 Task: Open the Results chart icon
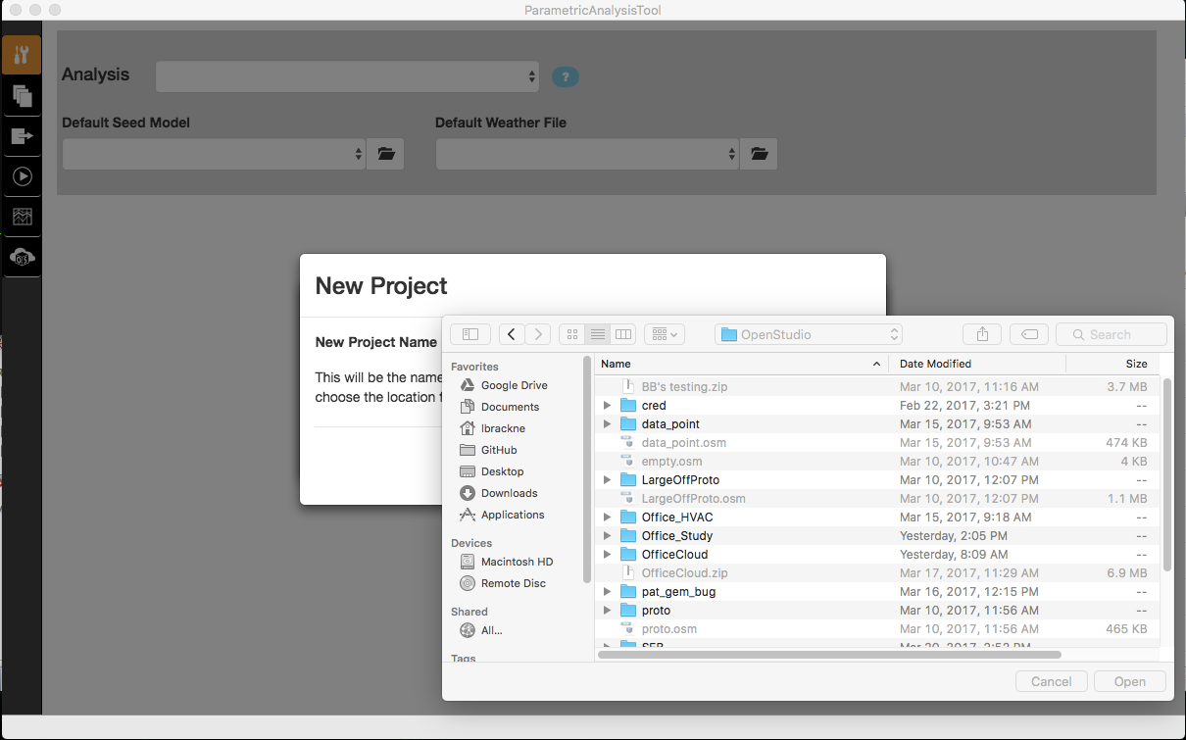[22, 217]
